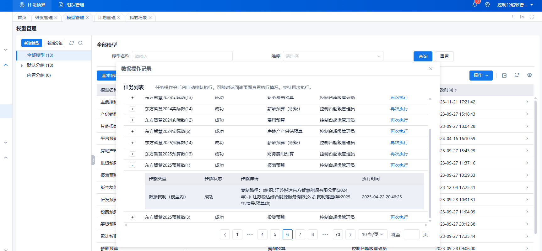Click the table column settings gear icon

pos(529,75)
